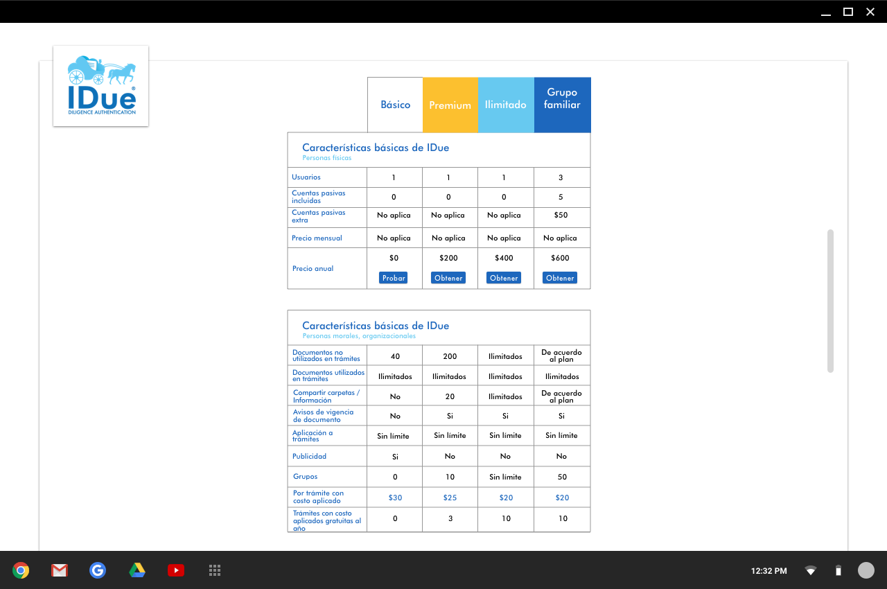887x589 pixels.
Task: Click the $30 per-trámite price link
Action: (x=395, y=498)
